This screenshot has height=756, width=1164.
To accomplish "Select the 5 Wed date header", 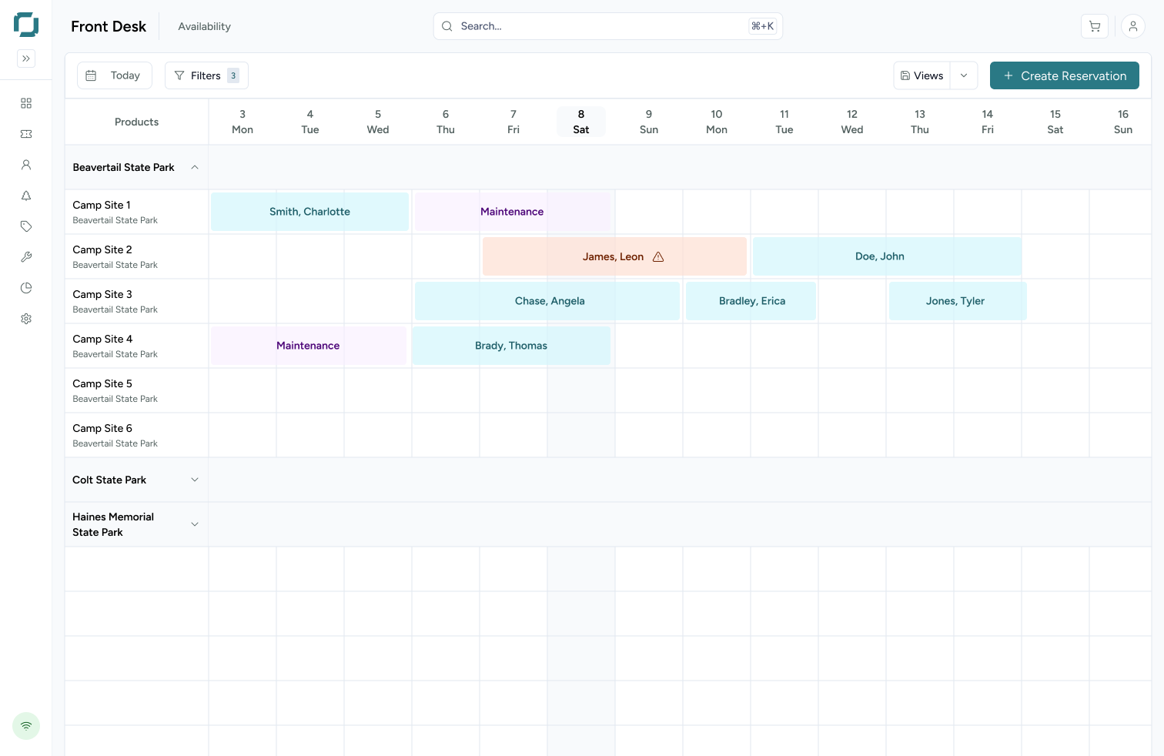I will (378, 122).
